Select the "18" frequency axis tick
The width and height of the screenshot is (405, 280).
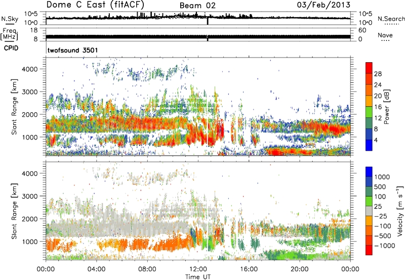[34, 30]
